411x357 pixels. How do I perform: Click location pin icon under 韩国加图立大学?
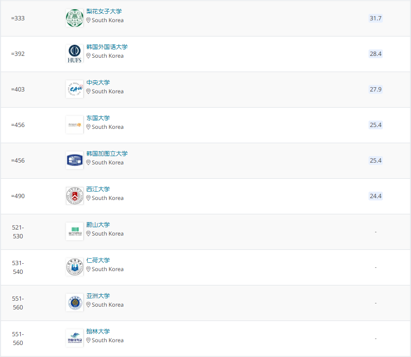88,163
